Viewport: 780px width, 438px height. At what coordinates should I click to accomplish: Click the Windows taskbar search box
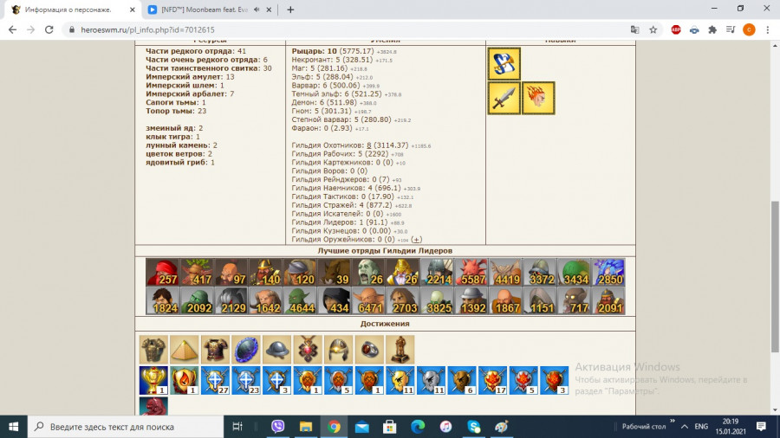126,427
